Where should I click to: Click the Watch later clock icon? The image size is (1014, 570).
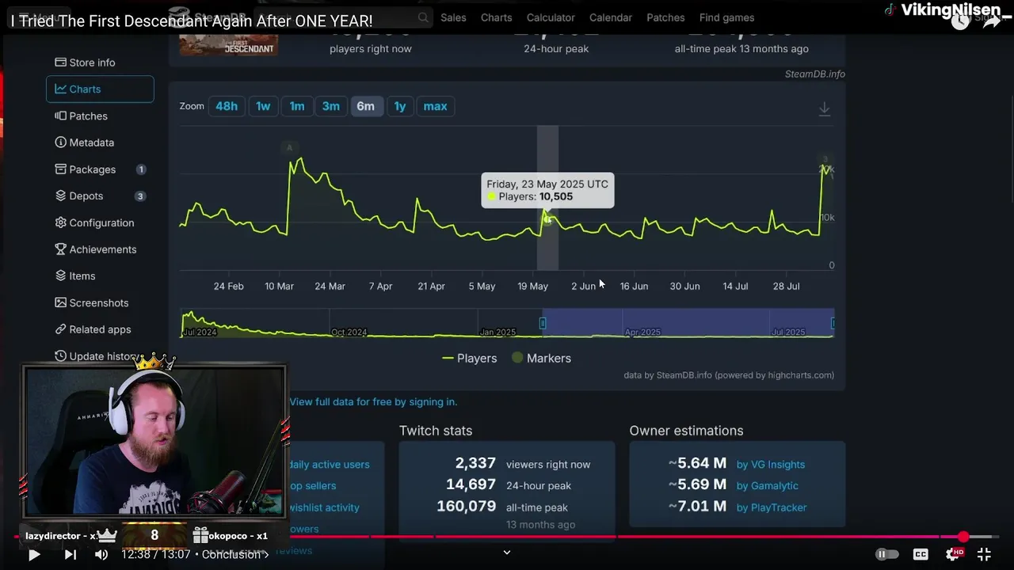click(x=960, y=21)
